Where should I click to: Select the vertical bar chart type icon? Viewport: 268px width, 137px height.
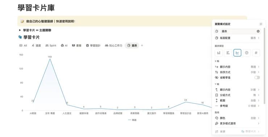[219, 53]
